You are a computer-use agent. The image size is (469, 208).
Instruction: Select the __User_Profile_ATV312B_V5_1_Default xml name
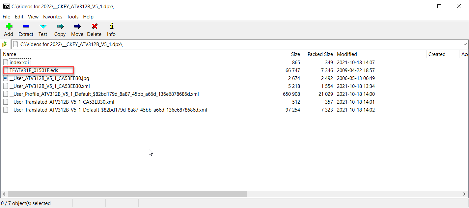pos(104,94)
